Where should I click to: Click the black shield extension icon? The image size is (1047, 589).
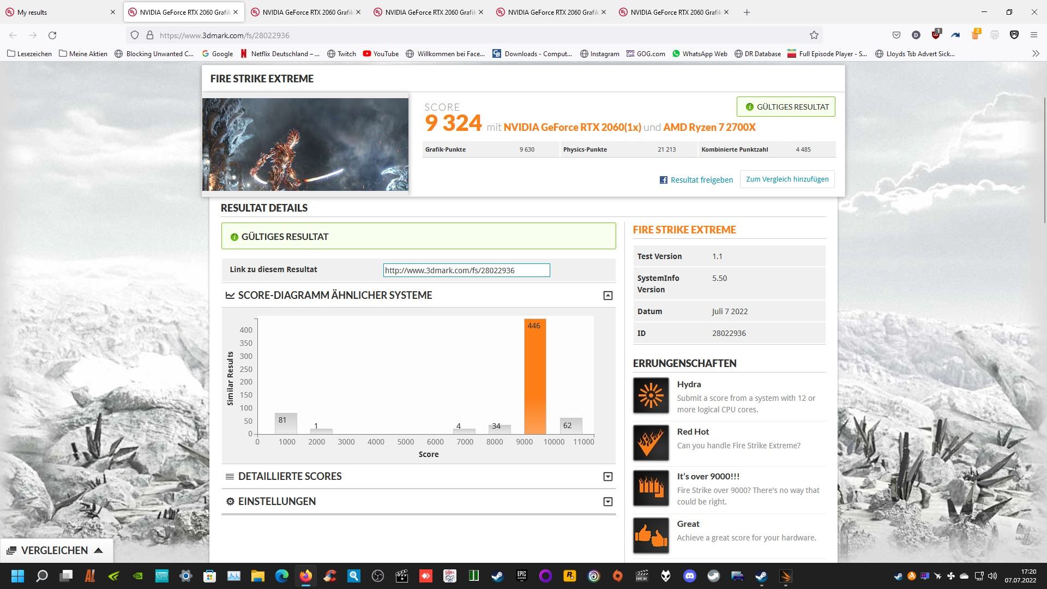[x=1014, y=35]
